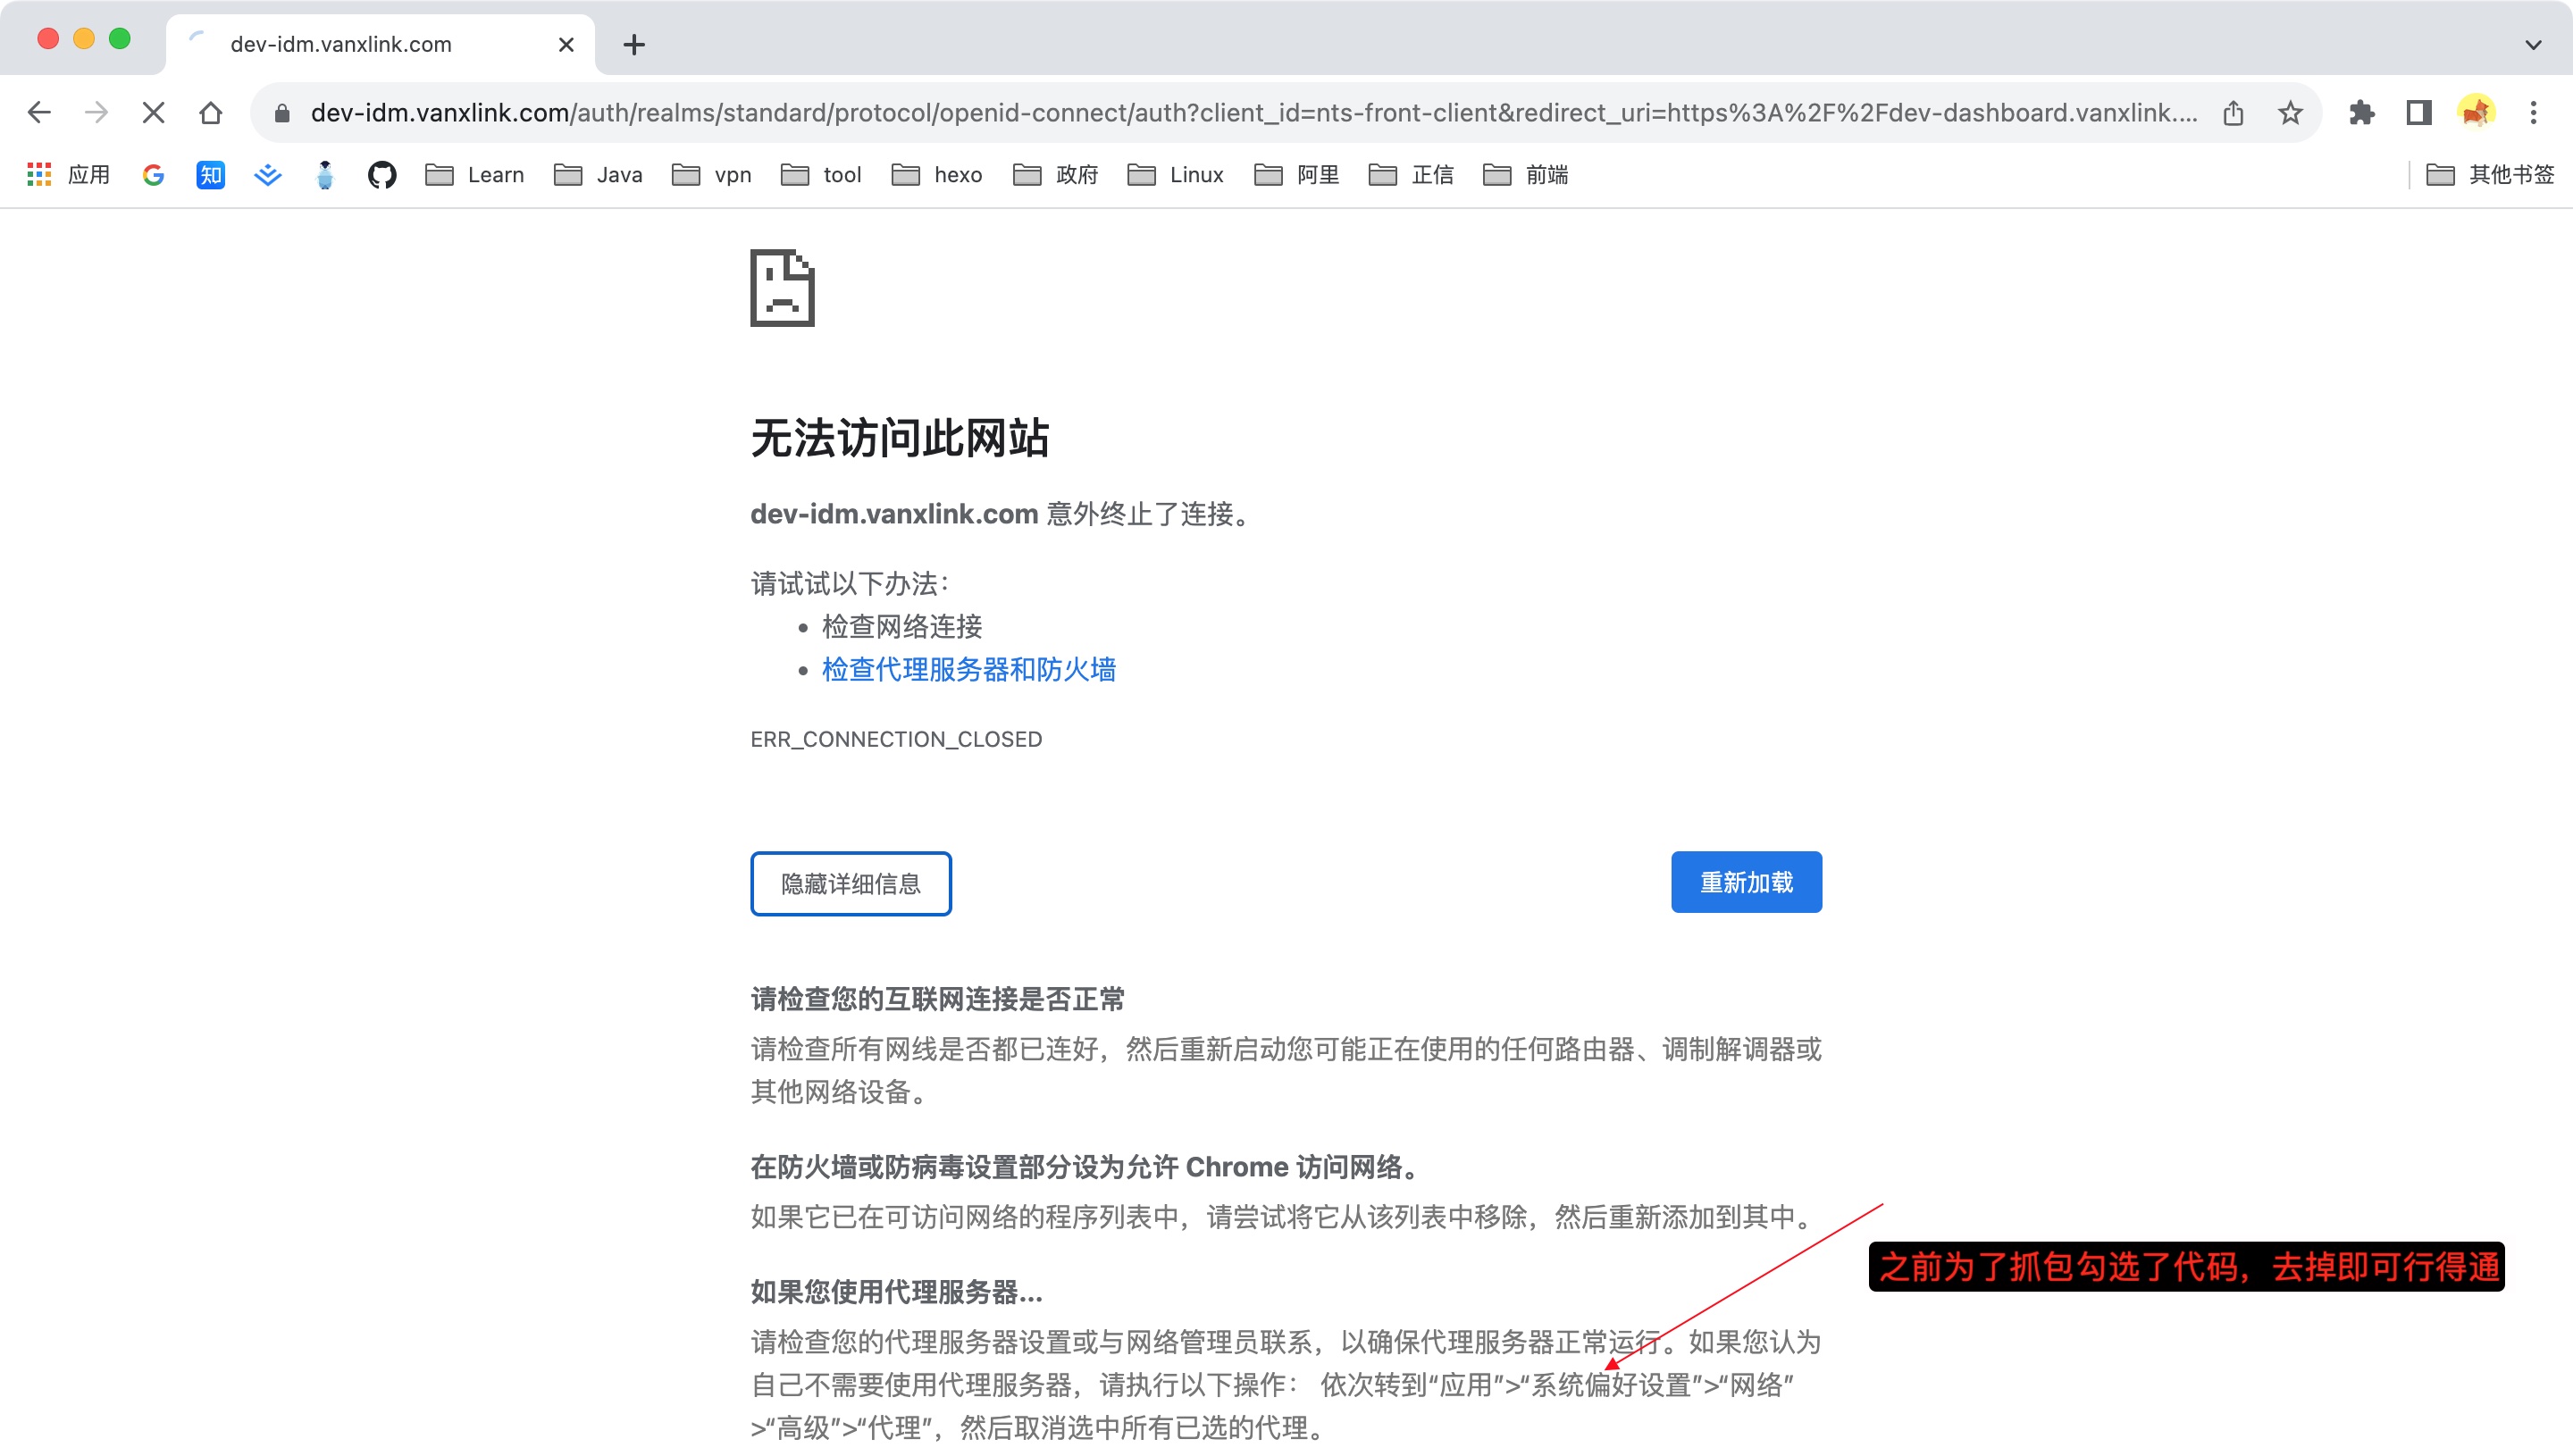Expand the tab search chevron

click(2532, 44)
